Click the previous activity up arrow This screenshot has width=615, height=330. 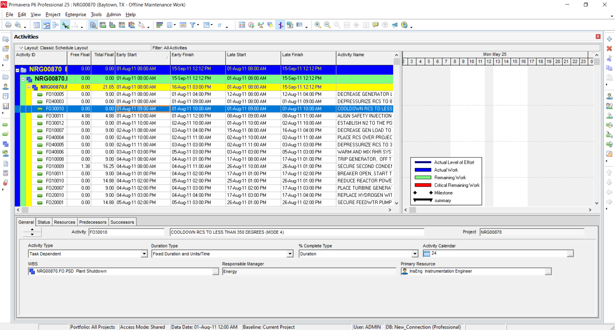pos(32,230)
